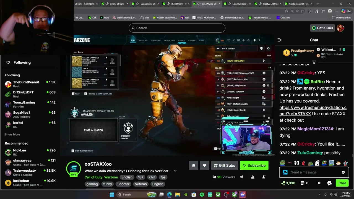This screenshot has width=354, height=199.
Task: Open the freshenuphydration.com chat link
Action: (x=313, y=111)
